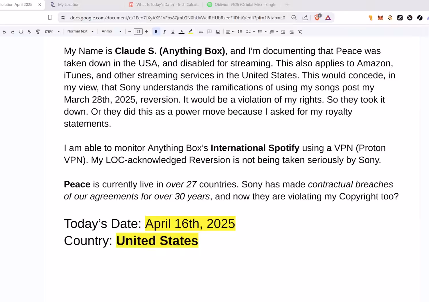Insert an image

tap(218, 32)
